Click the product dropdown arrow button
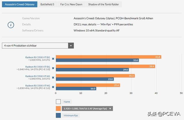The image size is (184, 120). [x=71, y=46]
